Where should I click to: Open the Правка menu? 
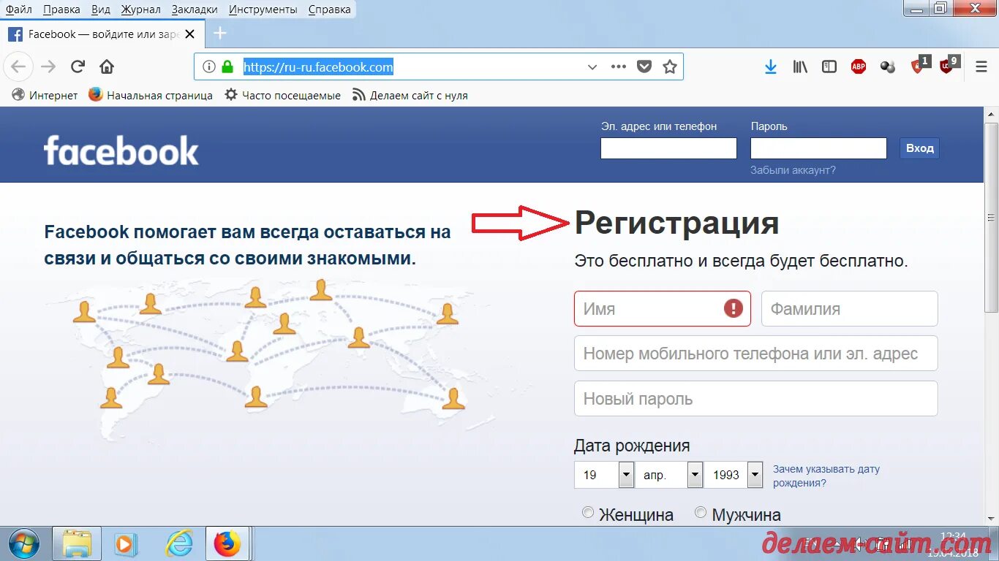tap(61, 9)
